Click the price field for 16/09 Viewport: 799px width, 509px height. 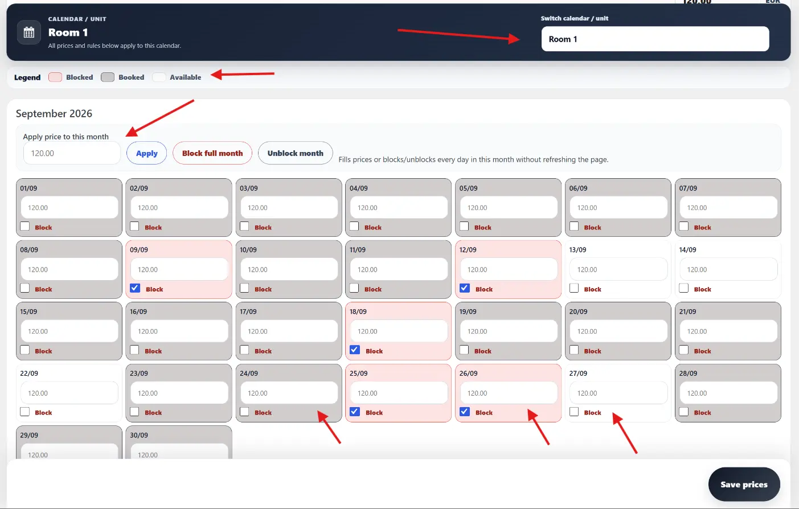[x=179, y=331]
